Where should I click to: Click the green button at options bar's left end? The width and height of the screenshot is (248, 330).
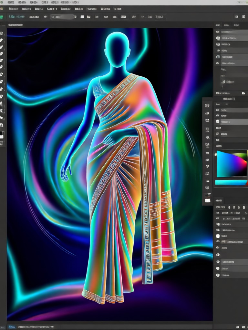point(2,17)
